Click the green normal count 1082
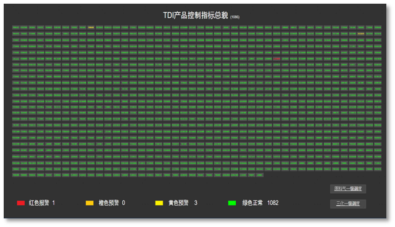 [x=273, y=203]
